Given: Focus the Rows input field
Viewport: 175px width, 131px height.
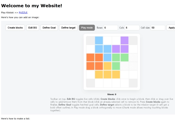Looking at the screenshot, I should pos(111,27).
